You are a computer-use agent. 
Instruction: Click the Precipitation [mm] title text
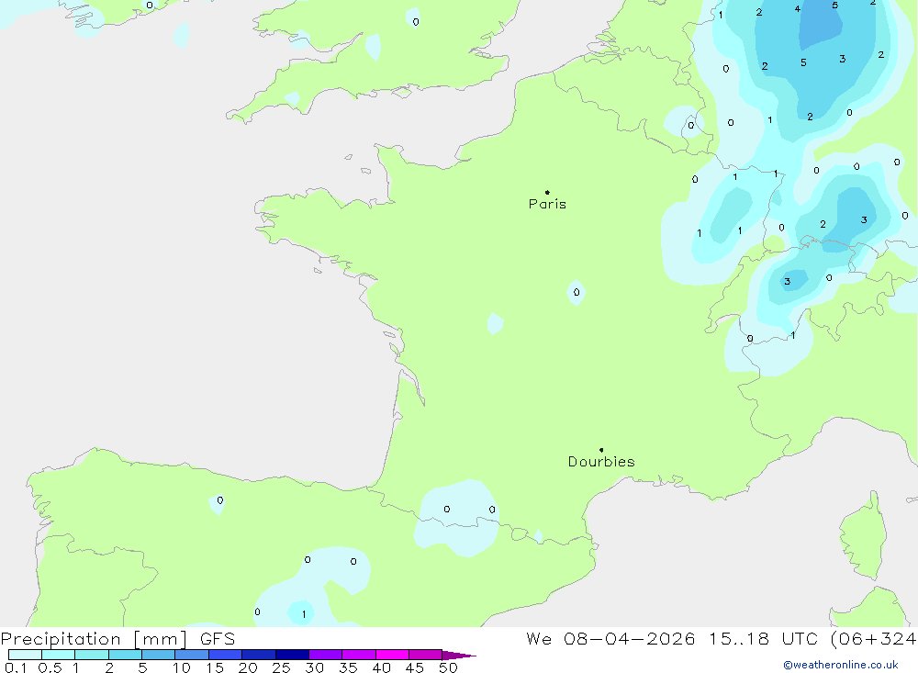(x=94, y=639)
